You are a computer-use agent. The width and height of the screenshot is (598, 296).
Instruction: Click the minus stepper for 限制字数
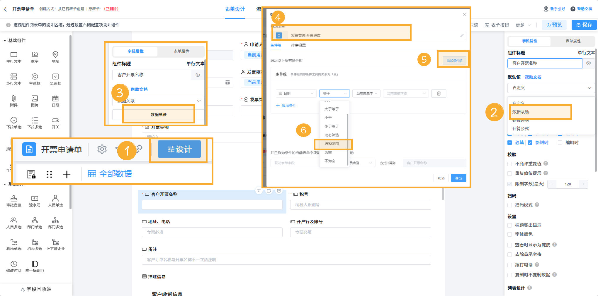(x=552, y=184)
